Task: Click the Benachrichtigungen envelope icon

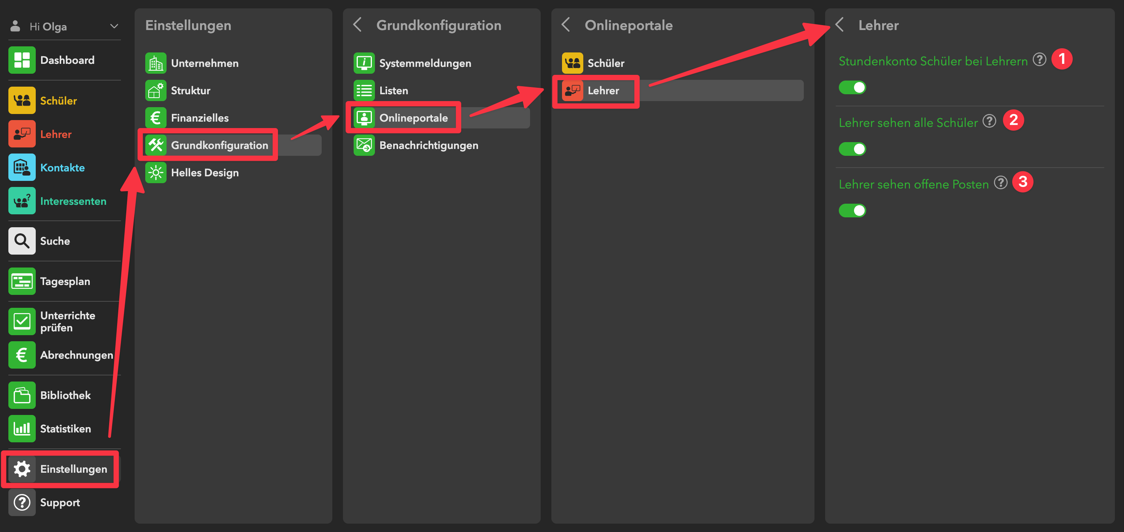Action: [x=364, y=145]
